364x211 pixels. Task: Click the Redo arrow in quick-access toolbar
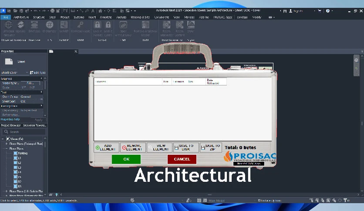click(x=44, y=11)
